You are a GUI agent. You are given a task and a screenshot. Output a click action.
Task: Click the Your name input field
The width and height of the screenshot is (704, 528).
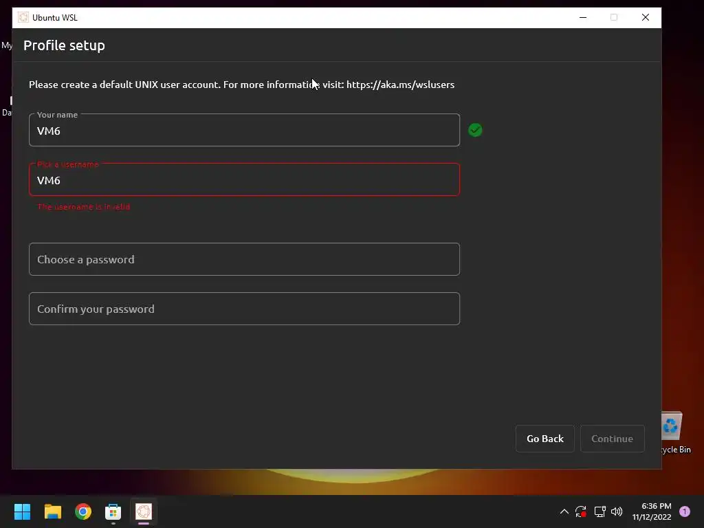(244, 130)
